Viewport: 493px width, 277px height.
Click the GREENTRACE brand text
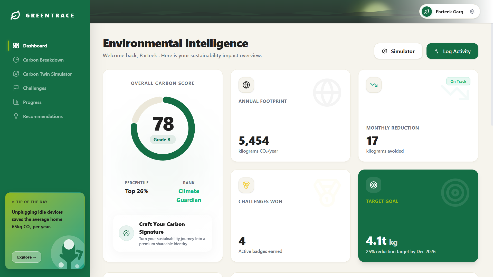[50, 15]
